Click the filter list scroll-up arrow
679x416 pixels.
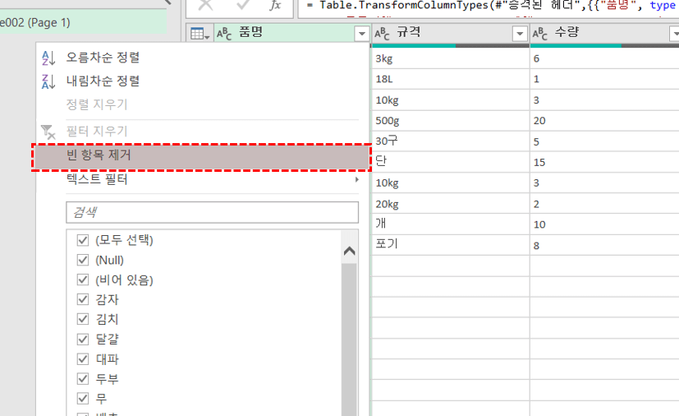(349, 252)
